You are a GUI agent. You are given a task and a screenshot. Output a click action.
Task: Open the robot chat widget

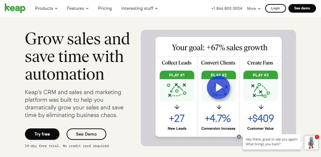coord(311,143)
